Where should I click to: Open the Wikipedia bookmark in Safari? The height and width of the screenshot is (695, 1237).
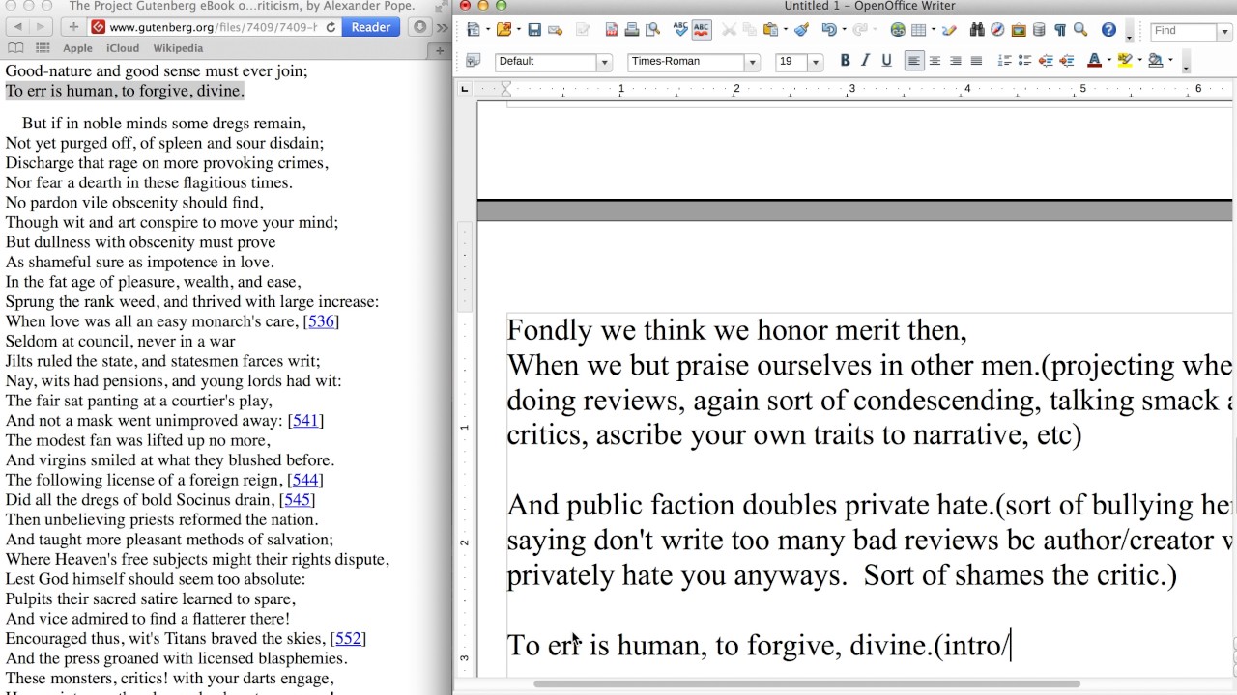(178, 48)
